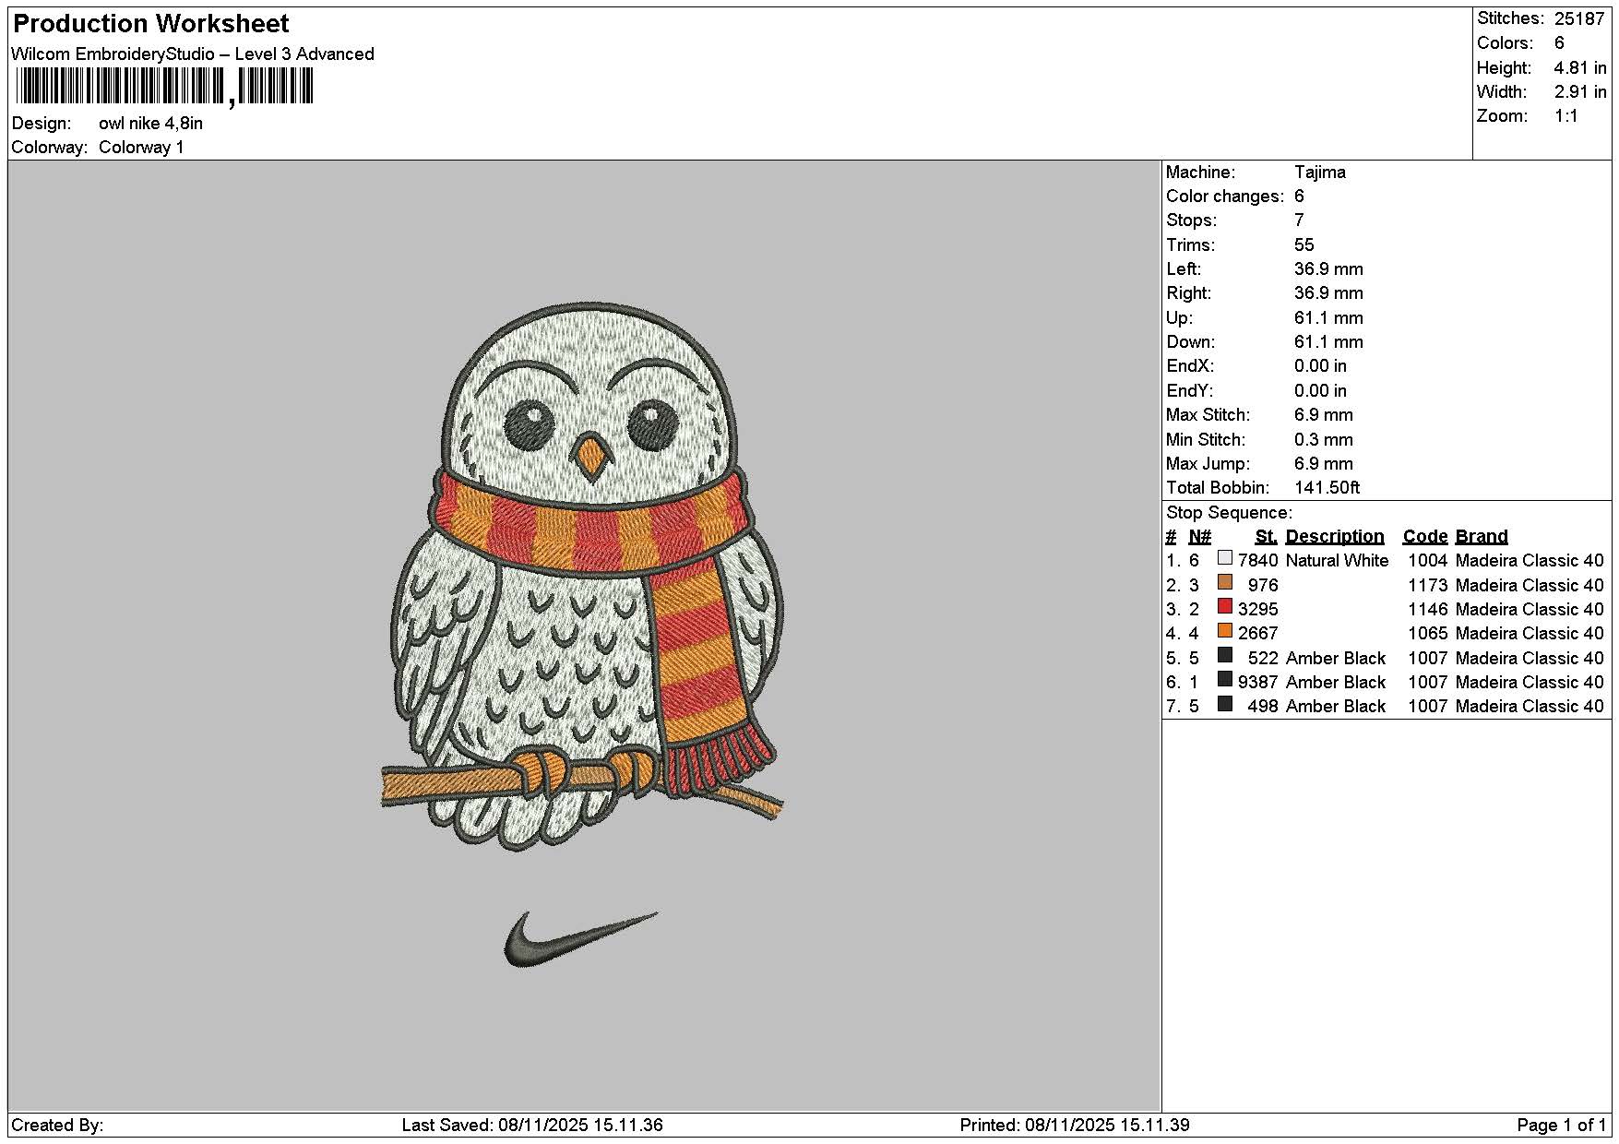Click the "Production Worksheet" title

[x=150, y=24]
